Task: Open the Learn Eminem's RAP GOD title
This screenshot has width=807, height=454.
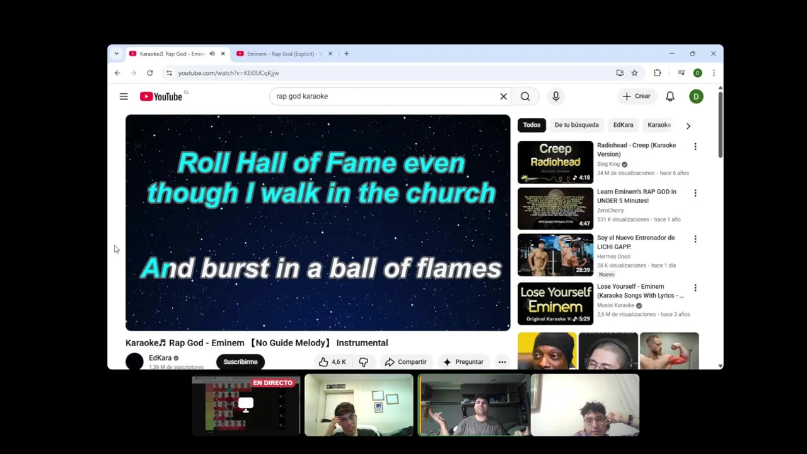Action: (x=636, y=196)
